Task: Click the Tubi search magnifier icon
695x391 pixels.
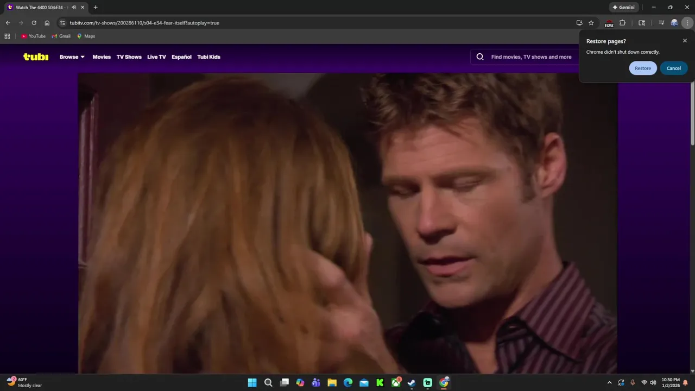Action: click(480, 57)
